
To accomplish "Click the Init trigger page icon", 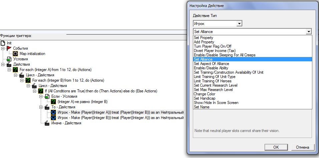I will click(x=3, y=43).
